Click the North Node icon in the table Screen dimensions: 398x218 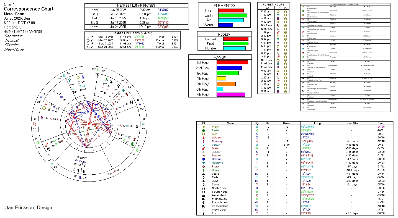coord(204,188)
